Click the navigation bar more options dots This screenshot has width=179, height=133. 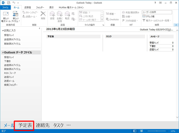coord(69,125)
